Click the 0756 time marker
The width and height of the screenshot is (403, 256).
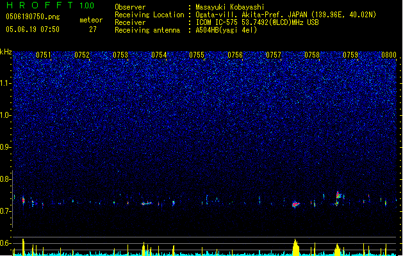(x=235, y=55)
